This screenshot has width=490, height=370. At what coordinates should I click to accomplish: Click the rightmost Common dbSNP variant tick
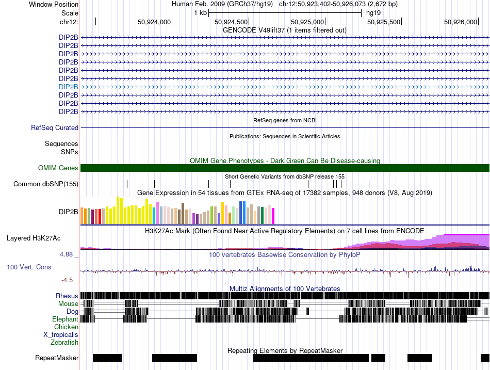369,184
